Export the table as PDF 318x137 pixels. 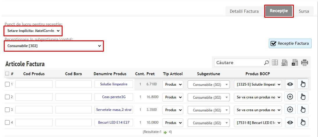pos(295,62)
